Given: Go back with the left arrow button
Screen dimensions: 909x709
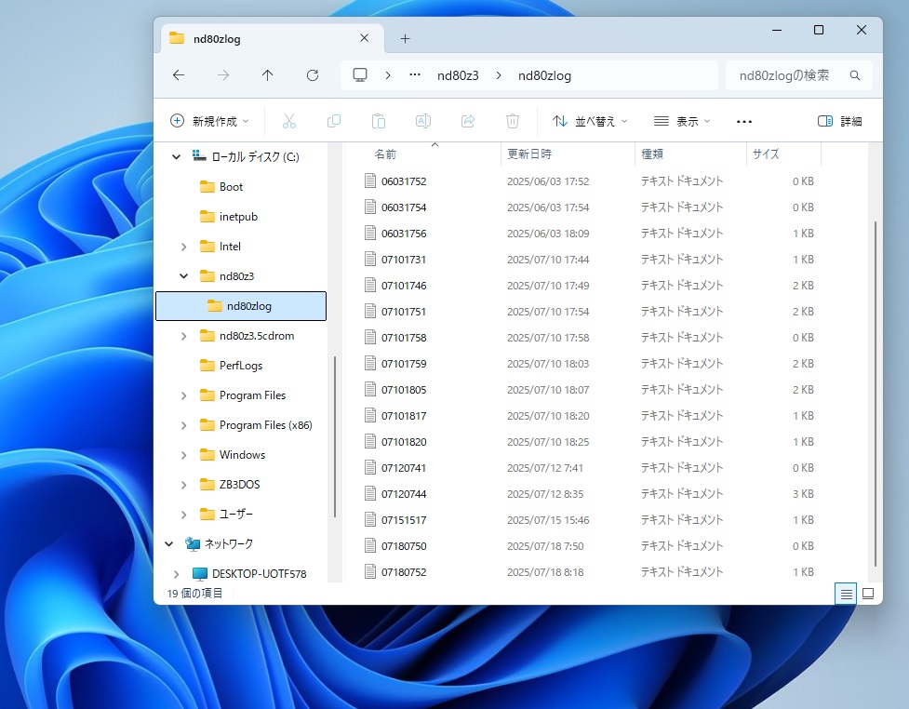Looking at the screenshot, I should [x=179, y=75].
